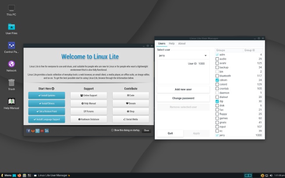285x178 pixels.
Task: Click Install Drivers button
Action: point(46,103)
